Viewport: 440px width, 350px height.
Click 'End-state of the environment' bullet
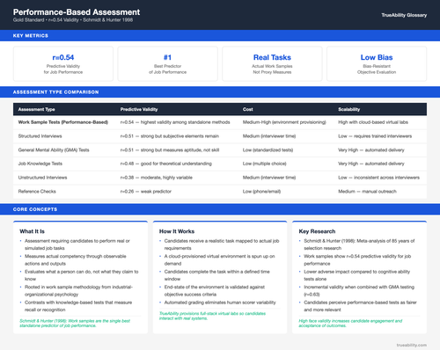(215, 290)
